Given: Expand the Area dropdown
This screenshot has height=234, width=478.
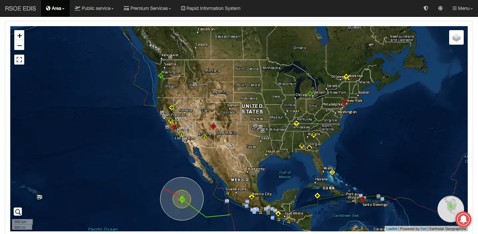Looking at the screenshot, I should [x=55, y=8].
